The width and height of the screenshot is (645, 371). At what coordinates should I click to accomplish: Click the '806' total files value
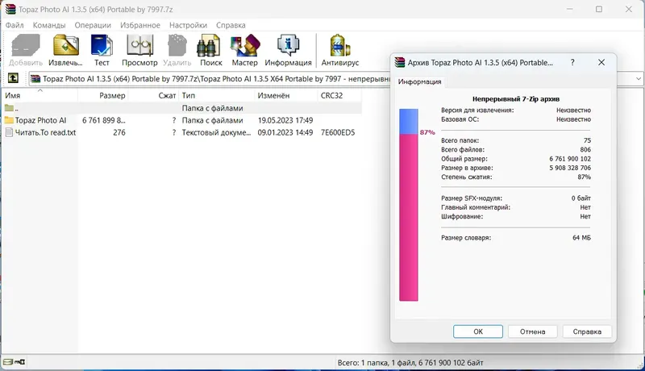[585, 150]
